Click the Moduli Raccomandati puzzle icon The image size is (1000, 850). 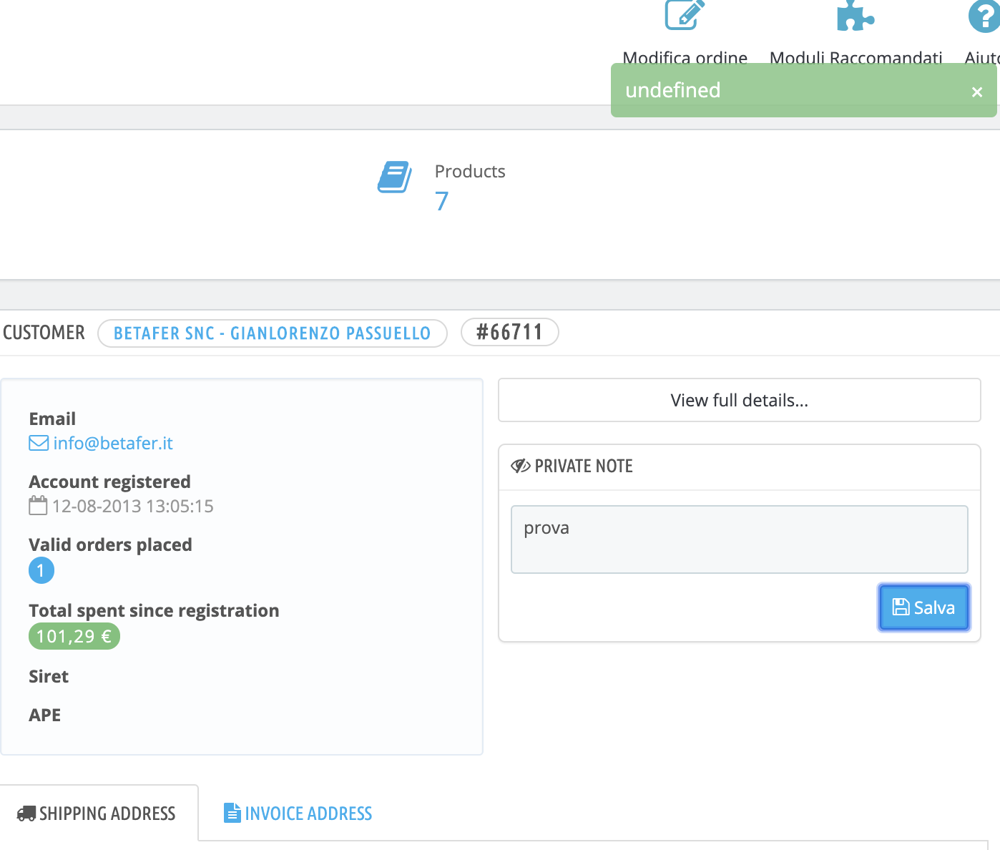tap(856, 16)
